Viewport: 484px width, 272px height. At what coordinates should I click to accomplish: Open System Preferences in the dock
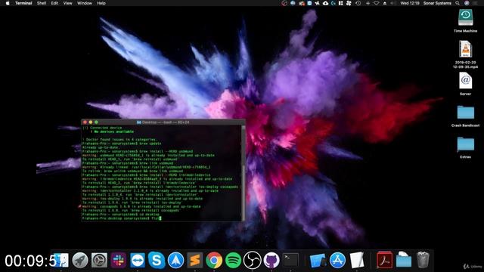(99, 260)
